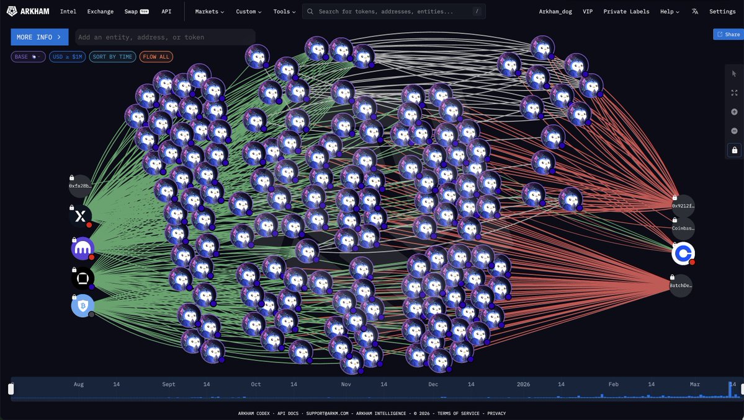
Task: Click the SUPPORT@ARKM.COM email link
Action: pos(328,413)
